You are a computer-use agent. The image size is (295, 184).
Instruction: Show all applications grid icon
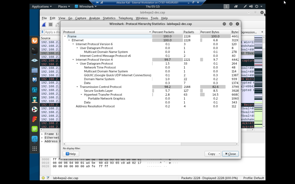[35, 149]
